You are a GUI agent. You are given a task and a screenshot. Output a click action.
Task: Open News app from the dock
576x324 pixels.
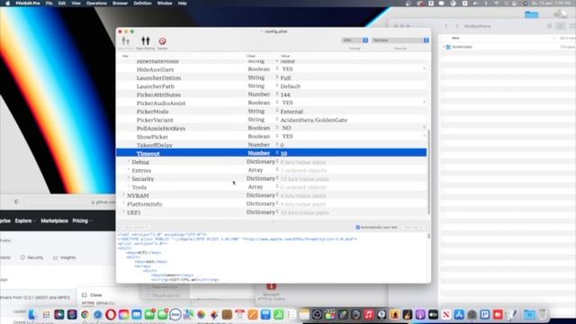pyautogui.click(x=446, y=314)
